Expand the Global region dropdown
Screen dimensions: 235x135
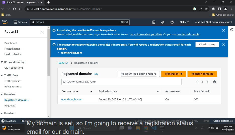point(184,22)
